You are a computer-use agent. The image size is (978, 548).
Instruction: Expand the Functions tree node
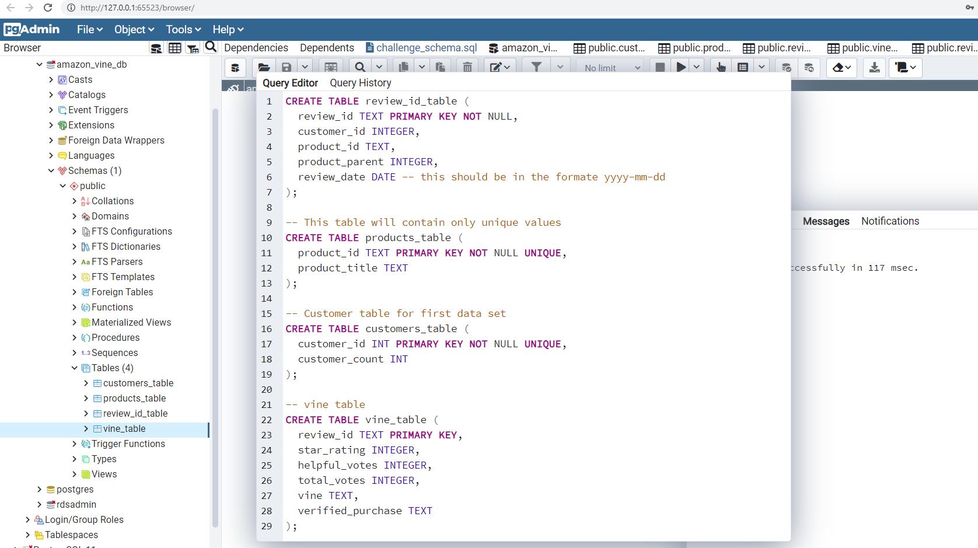point(74,307)
